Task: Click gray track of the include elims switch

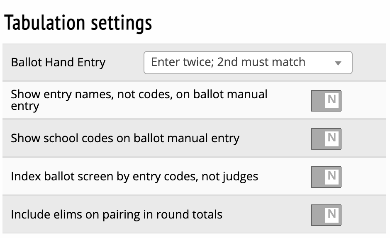Action: 318,215
